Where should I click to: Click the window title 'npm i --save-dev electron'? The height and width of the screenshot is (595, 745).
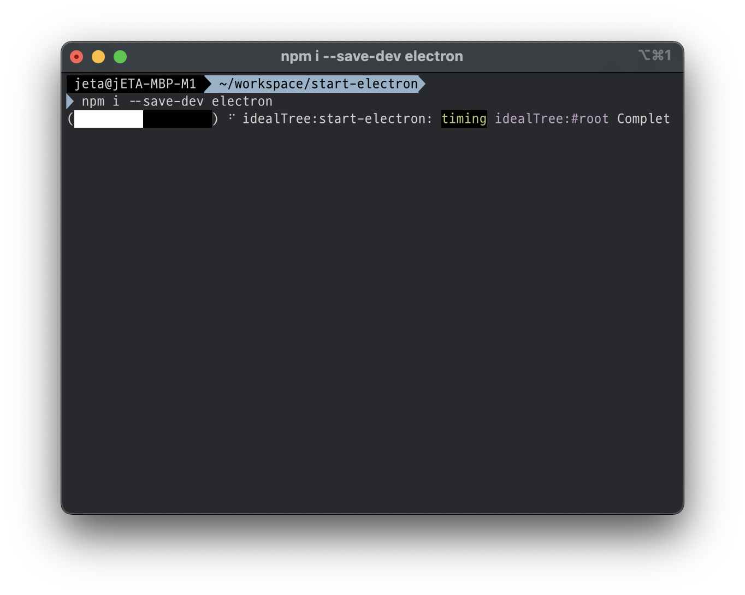click(x=372, y=56)
